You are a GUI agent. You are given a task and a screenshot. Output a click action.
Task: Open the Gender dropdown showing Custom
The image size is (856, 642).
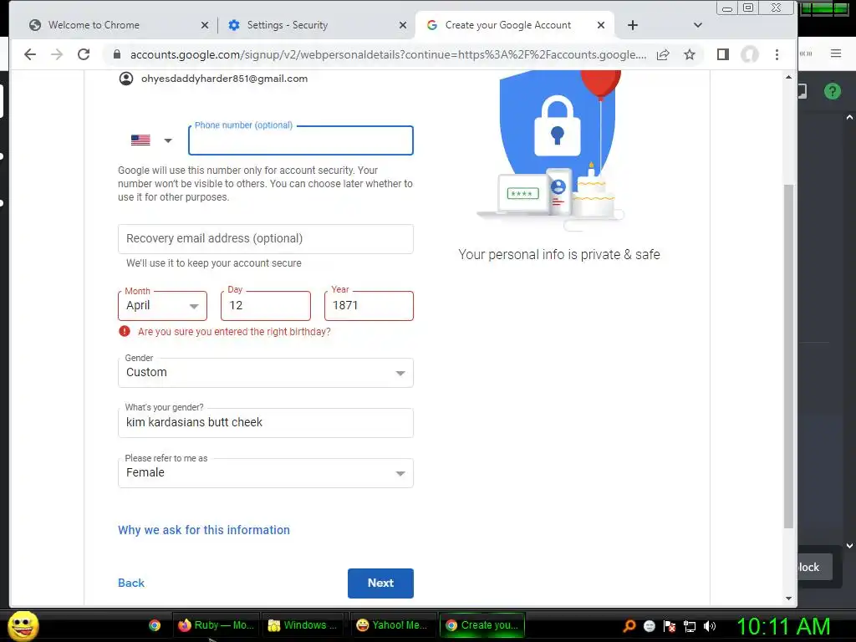(x=265, y=373)
